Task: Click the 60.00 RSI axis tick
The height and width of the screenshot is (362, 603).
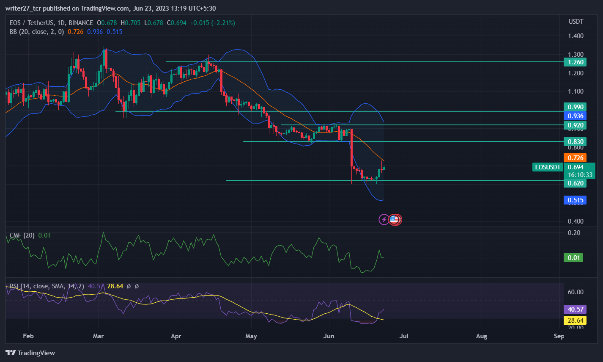Action: point(576,292)
